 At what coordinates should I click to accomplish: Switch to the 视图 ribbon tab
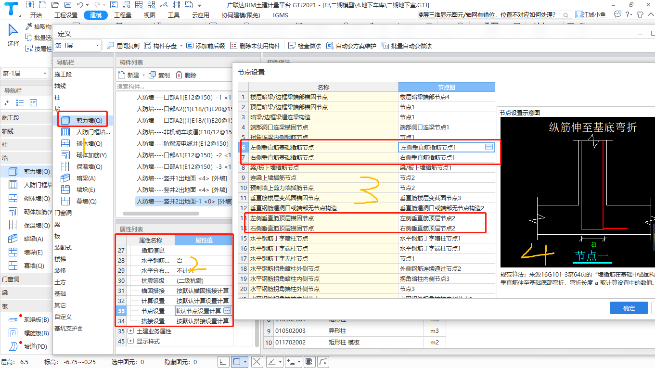pos(150,15)
